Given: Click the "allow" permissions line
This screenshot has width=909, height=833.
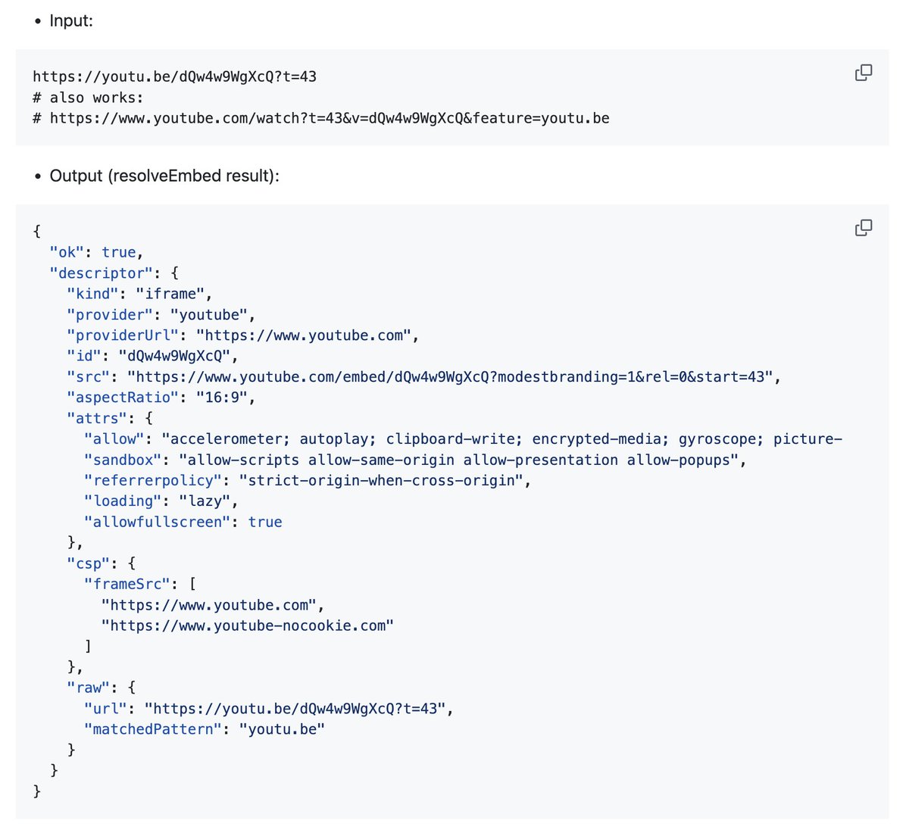Looking at the screenshot, I should point(464,439).
